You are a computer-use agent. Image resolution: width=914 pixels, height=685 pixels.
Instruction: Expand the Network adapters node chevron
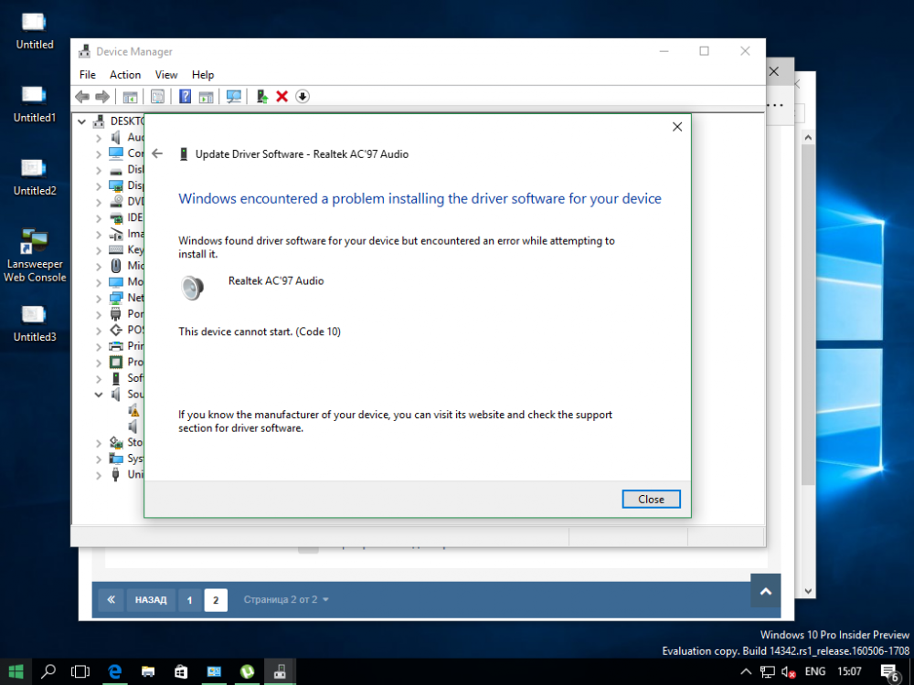tap(98, 299)
